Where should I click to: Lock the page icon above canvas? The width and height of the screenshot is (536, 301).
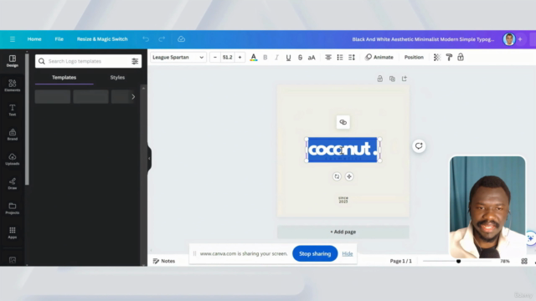coord(379,79)
